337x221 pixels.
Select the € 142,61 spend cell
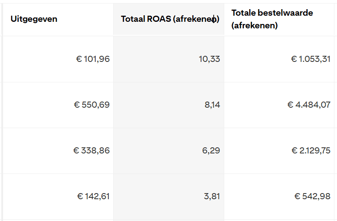93,196
